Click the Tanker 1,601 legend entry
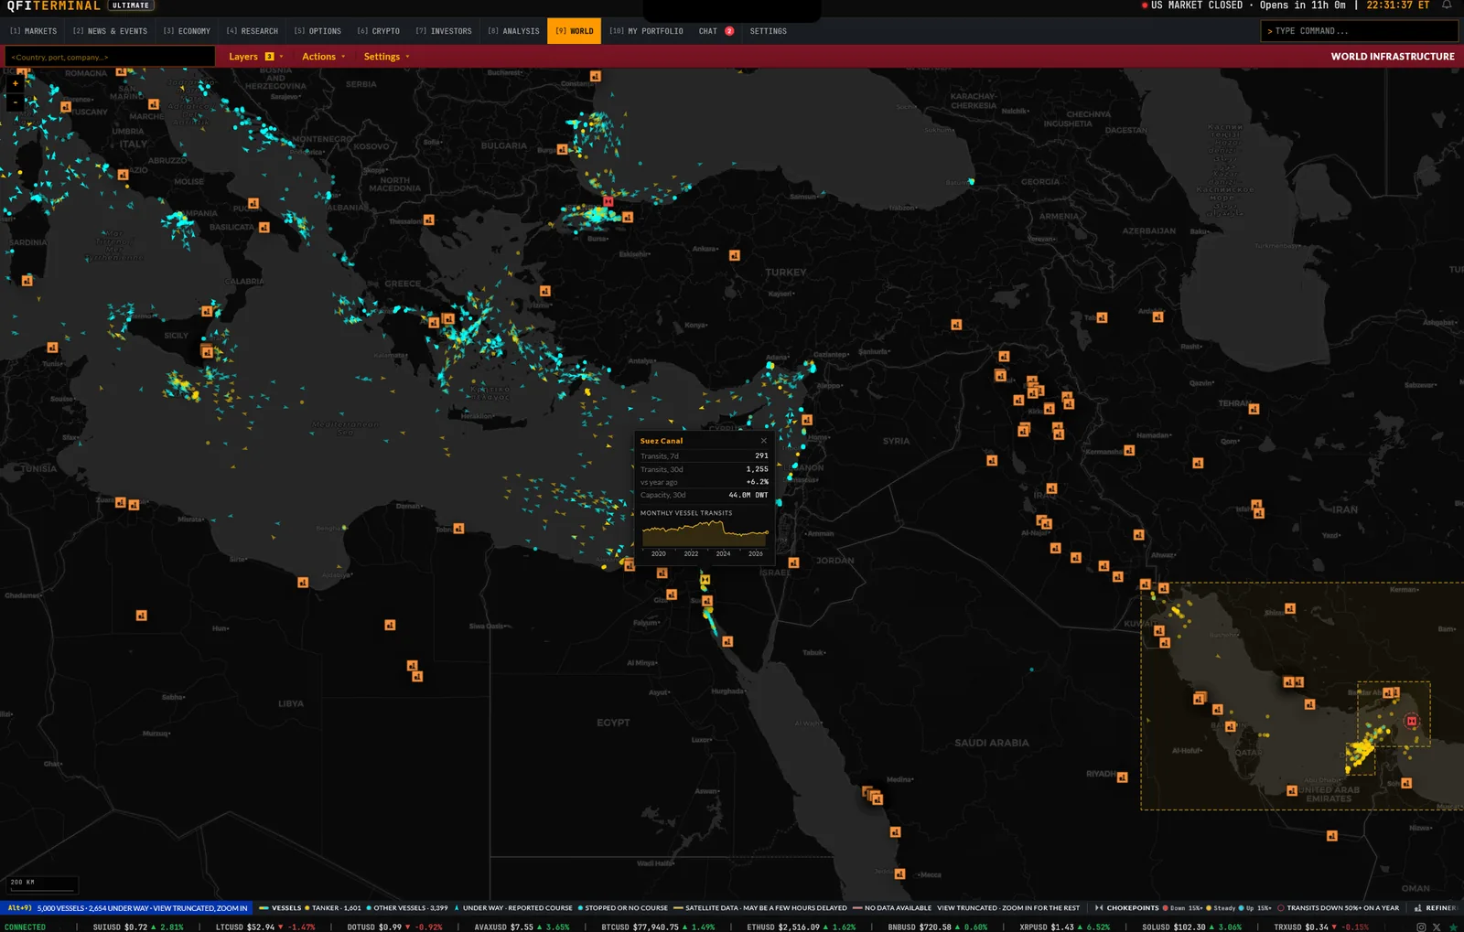This screenshot has width=1464, height=932. tap(333, 908)
